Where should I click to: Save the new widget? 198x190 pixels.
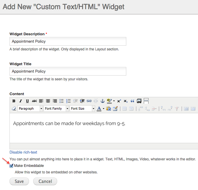[19, 181]
